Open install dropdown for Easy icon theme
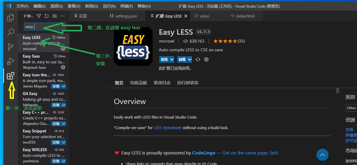Screen dimensions: 357x165 [x=64, y=86]
